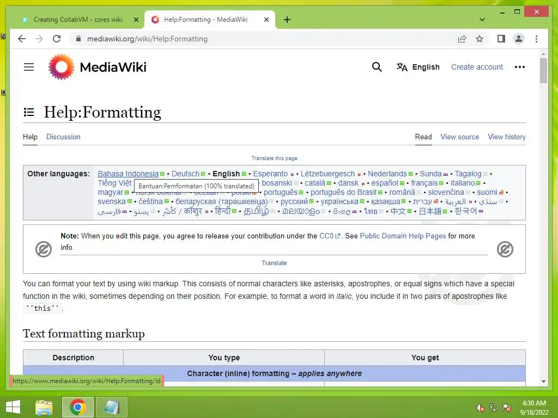Open the Tagalog translation link
The width and height of the screenshot is (558, 418).
468,174
